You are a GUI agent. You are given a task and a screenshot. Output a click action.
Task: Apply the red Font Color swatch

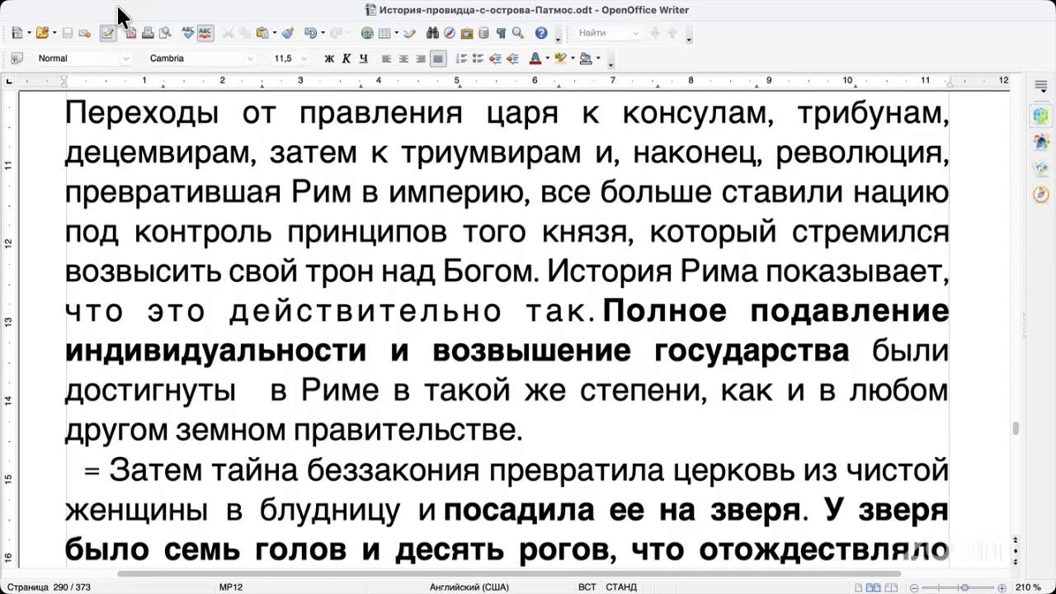[535, 59]
